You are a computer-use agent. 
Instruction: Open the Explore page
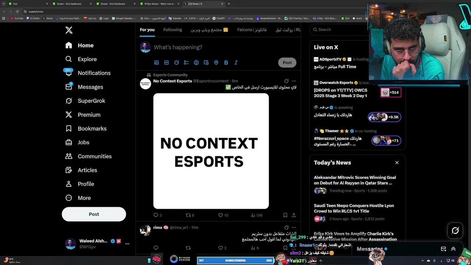pos(81,59)
